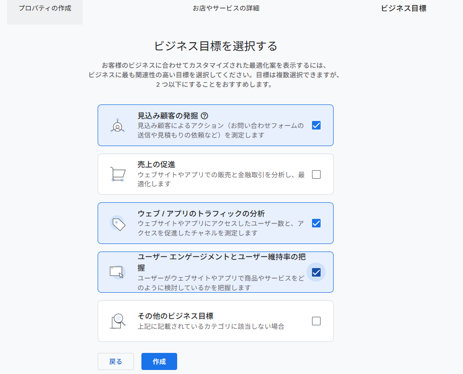Click the price tag traffic analysis icon
The image size is (463, 374).
[118, 223]
